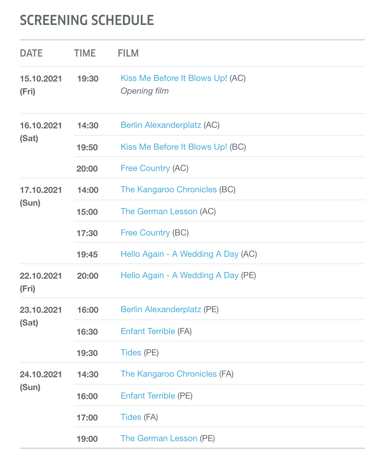Viewport: 365px width, 457px height.
Task: Click The German Lesson (AC) link
Action: pos(159,211)
